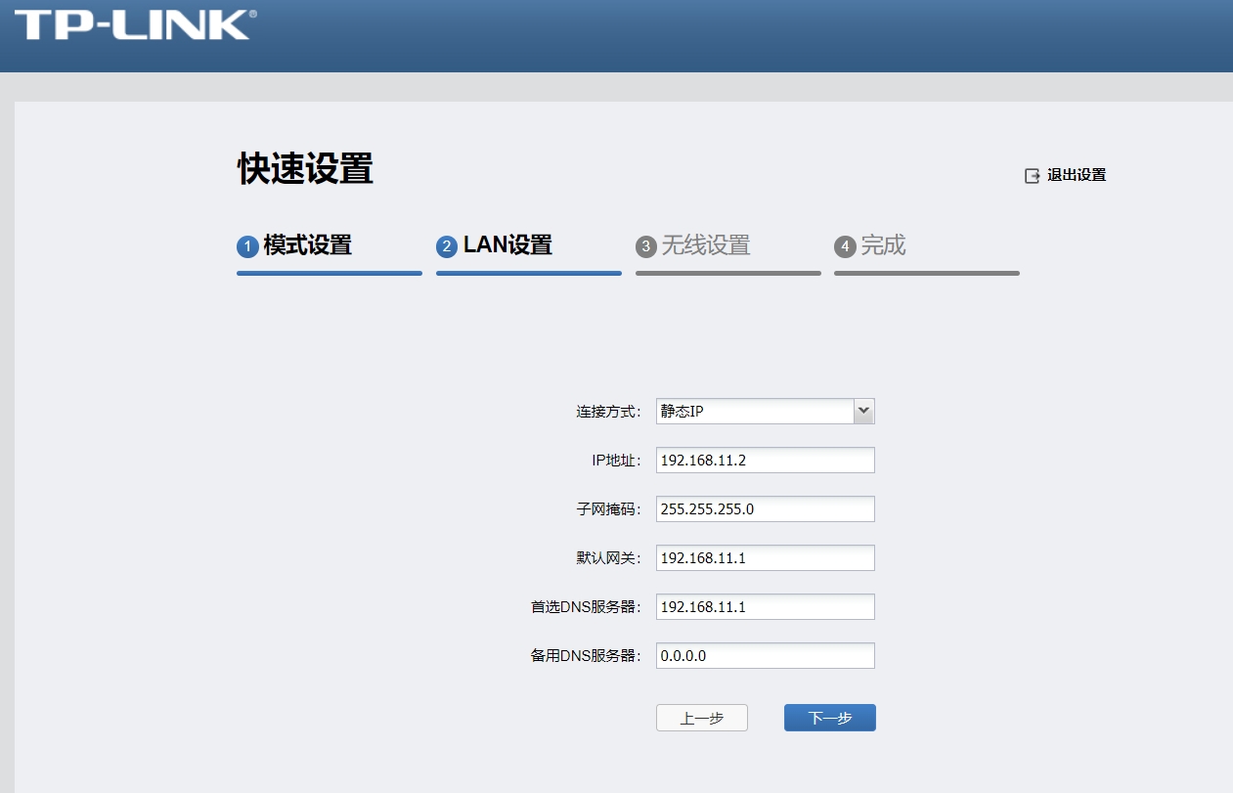Click the step 3 number circle

[645, 247]
